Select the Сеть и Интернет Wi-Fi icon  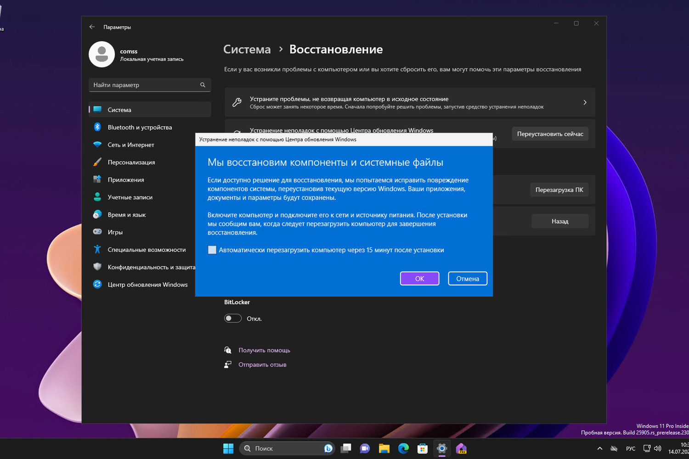point(97,145)
